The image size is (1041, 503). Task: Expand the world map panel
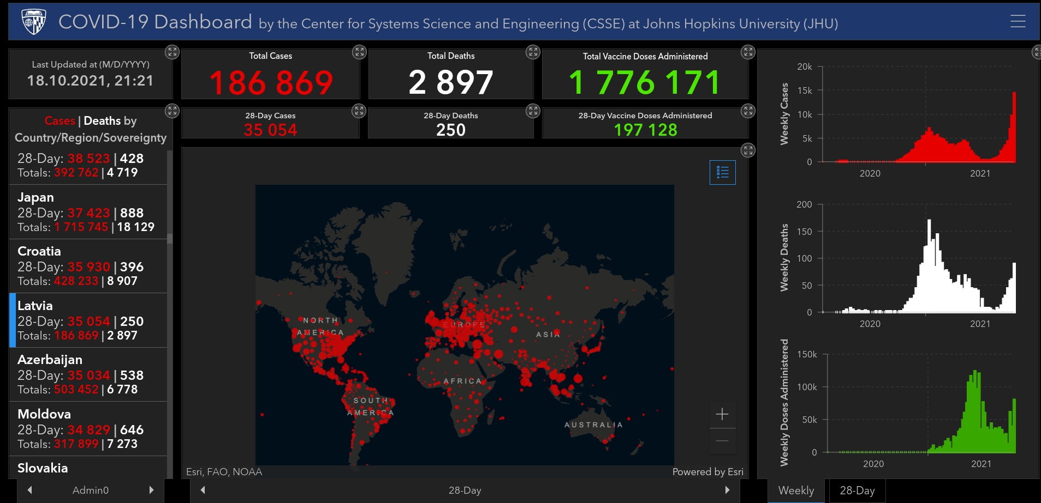coord(748,150)
